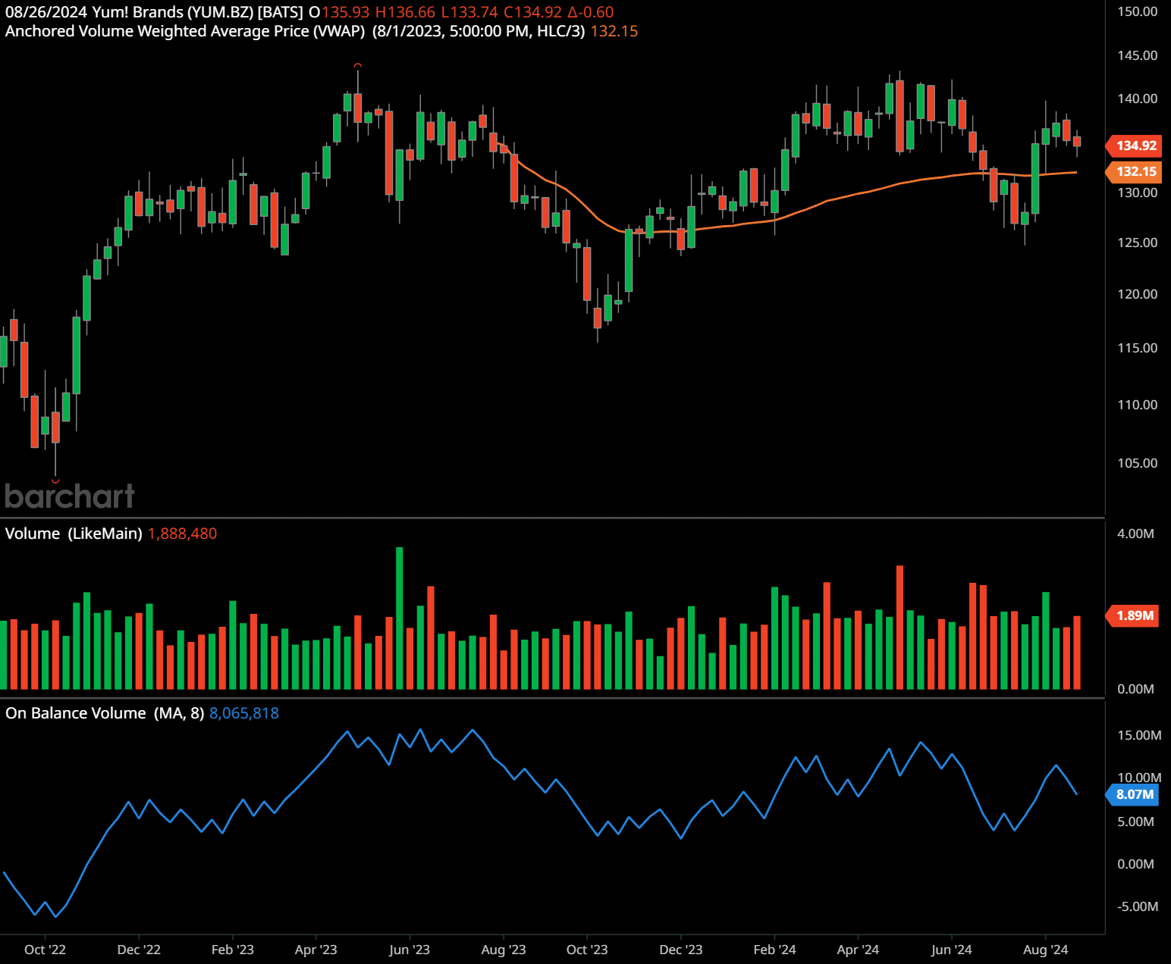The height and width of the screenshot is (964, 1171).
Task: Click the 150.00 price axis label
Action: point(1138,11)
